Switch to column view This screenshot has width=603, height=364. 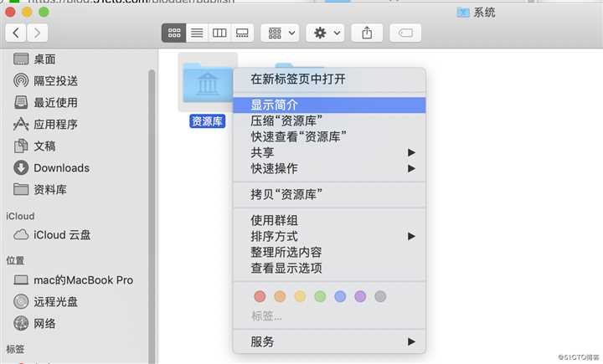coord(219,33)
